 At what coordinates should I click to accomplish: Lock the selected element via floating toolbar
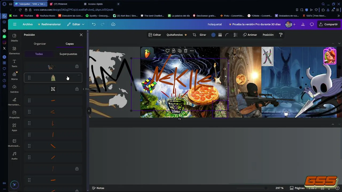[174, 51]
